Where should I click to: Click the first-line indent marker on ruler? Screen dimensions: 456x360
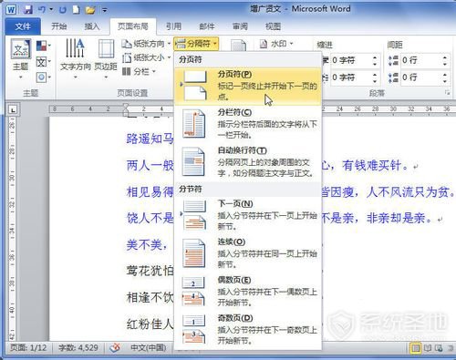pos(125,106)
